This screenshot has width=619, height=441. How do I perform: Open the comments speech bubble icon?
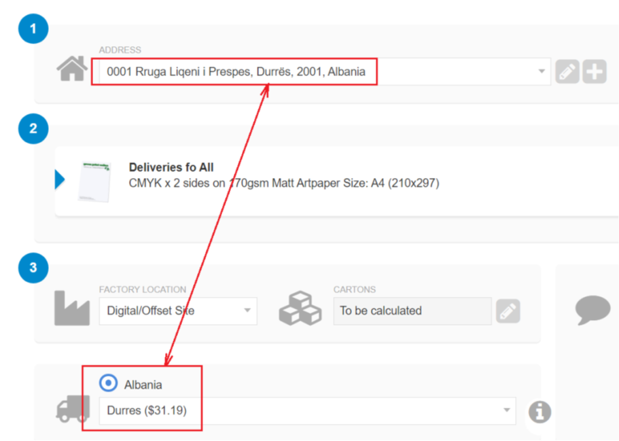coord(592,310)
